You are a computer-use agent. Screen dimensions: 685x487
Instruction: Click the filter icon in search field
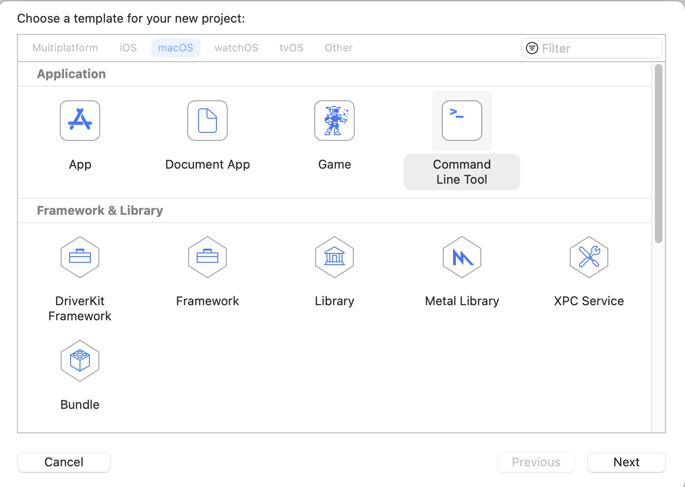532,48
